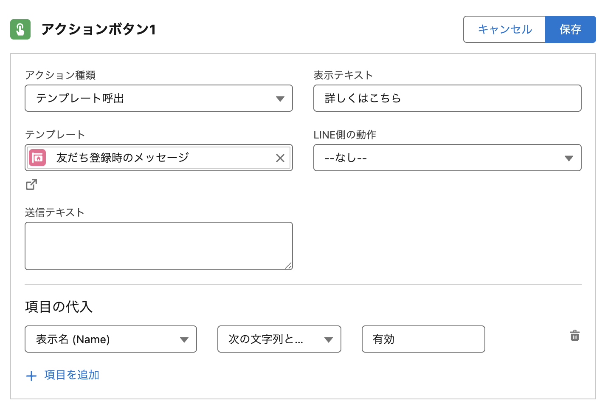Click the green touch action icon in header
This screenshot has height=407, width=608.
[x=20, y=29]
